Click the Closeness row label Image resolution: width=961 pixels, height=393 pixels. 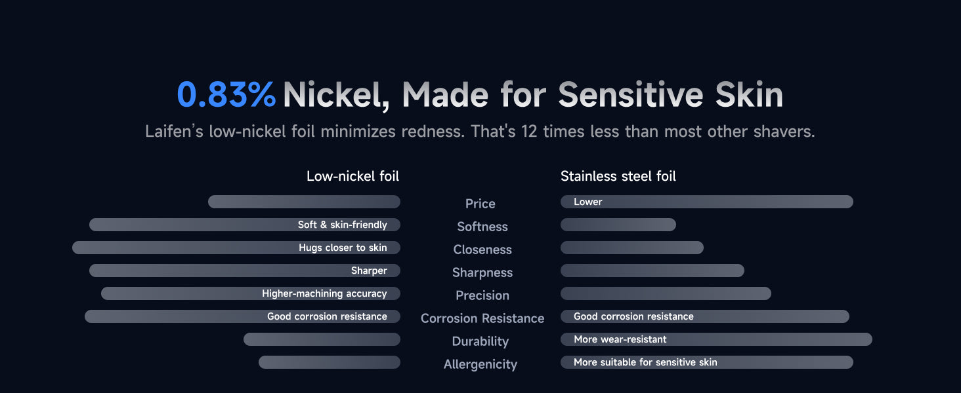(482, 250)
